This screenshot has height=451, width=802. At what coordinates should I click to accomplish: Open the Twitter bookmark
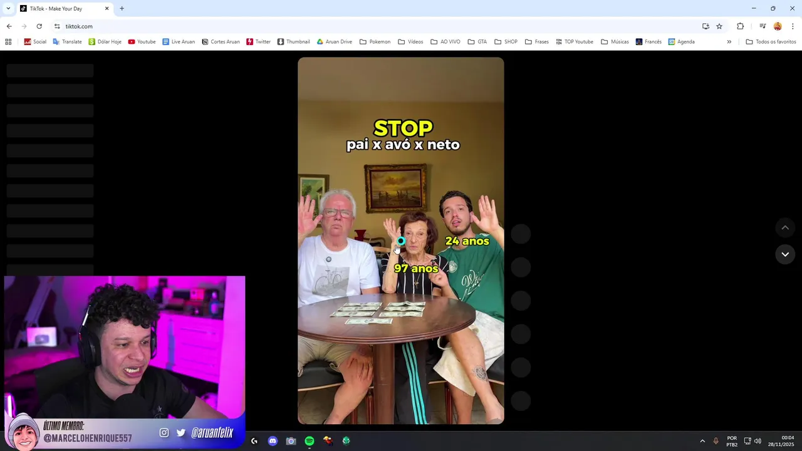(x=258, y=42)
